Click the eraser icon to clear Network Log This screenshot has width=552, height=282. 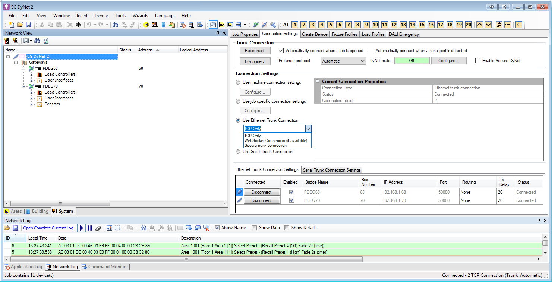pyautogui.click(x=98, y=228)
